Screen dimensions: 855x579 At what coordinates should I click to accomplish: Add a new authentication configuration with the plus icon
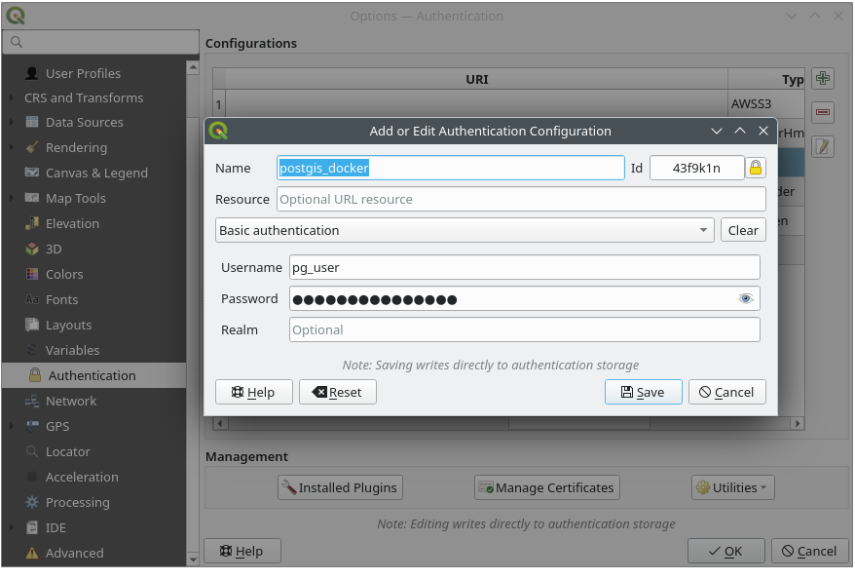[823, 78]
